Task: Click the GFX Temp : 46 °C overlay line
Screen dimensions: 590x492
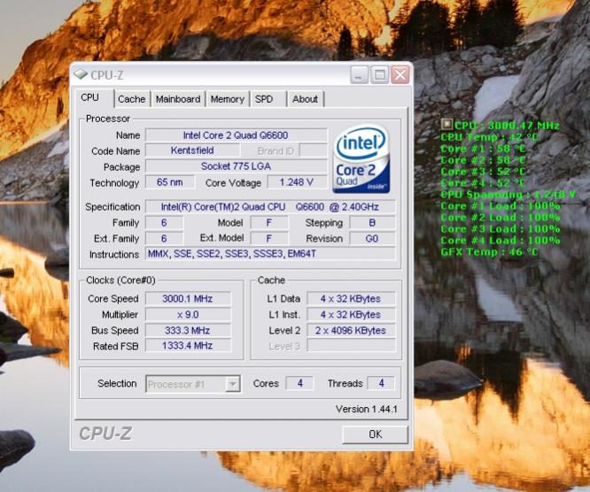Action: [489, 252]
